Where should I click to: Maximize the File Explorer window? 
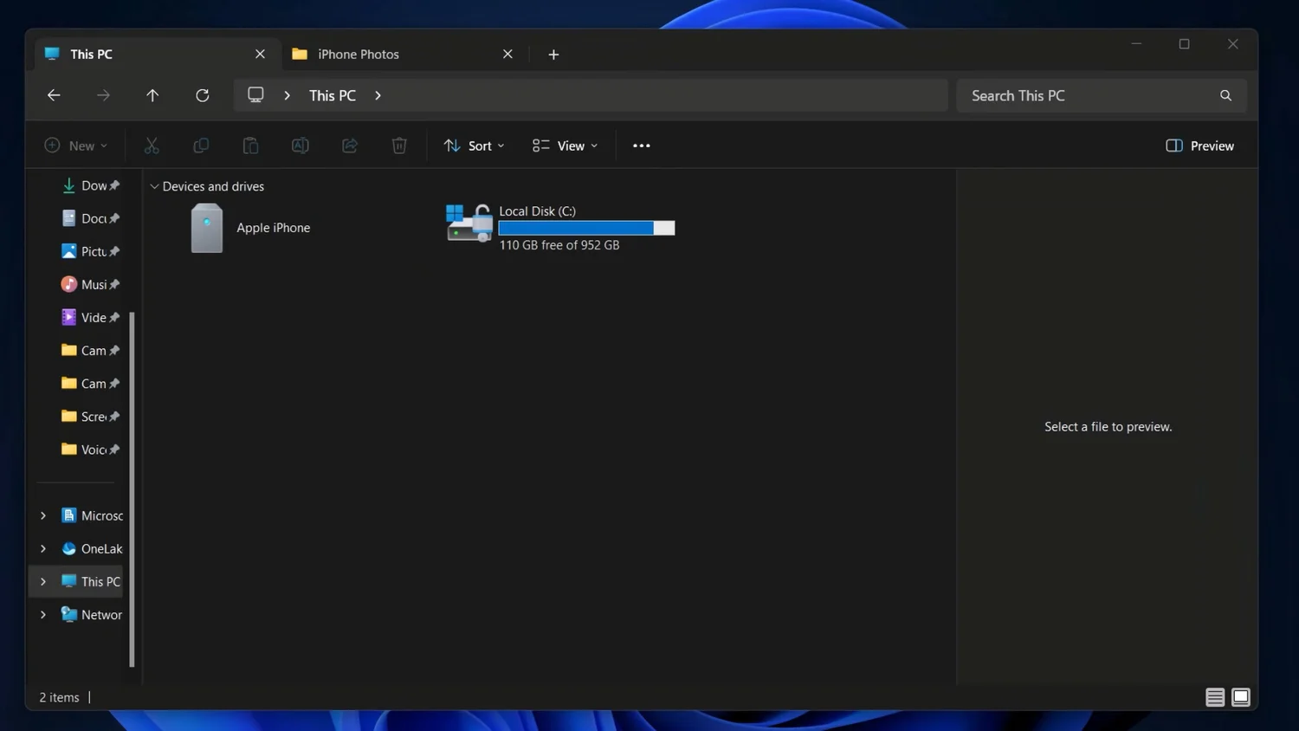tap(1184, 43)
